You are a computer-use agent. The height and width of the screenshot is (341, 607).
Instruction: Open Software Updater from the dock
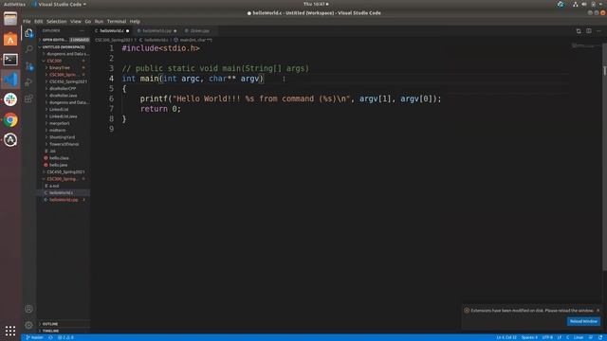tap(10, 140)
